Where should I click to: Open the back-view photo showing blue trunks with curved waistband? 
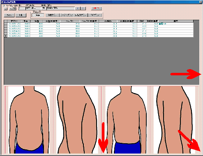[29, 120]
